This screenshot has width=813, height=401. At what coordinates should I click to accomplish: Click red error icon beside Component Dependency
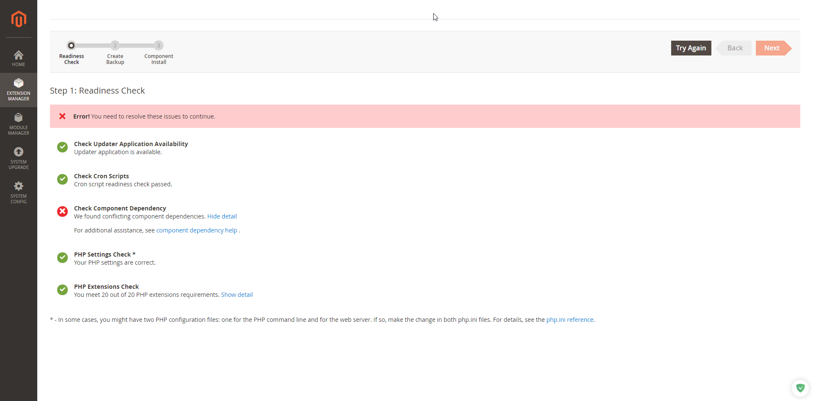coord(63,211)
